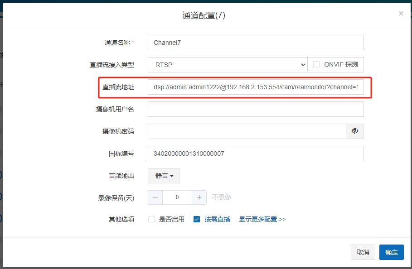Edit the 国标编号 field
412x269 pixels.
point(256,154)
